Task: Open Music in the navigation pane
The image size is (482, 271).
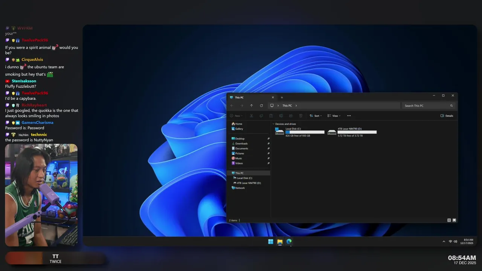Action: tap(237, 158)
